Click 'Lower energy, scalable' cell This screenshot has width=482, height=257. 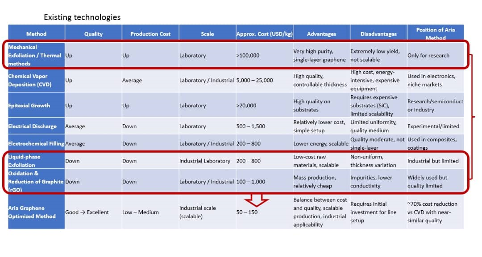(320, 143)
